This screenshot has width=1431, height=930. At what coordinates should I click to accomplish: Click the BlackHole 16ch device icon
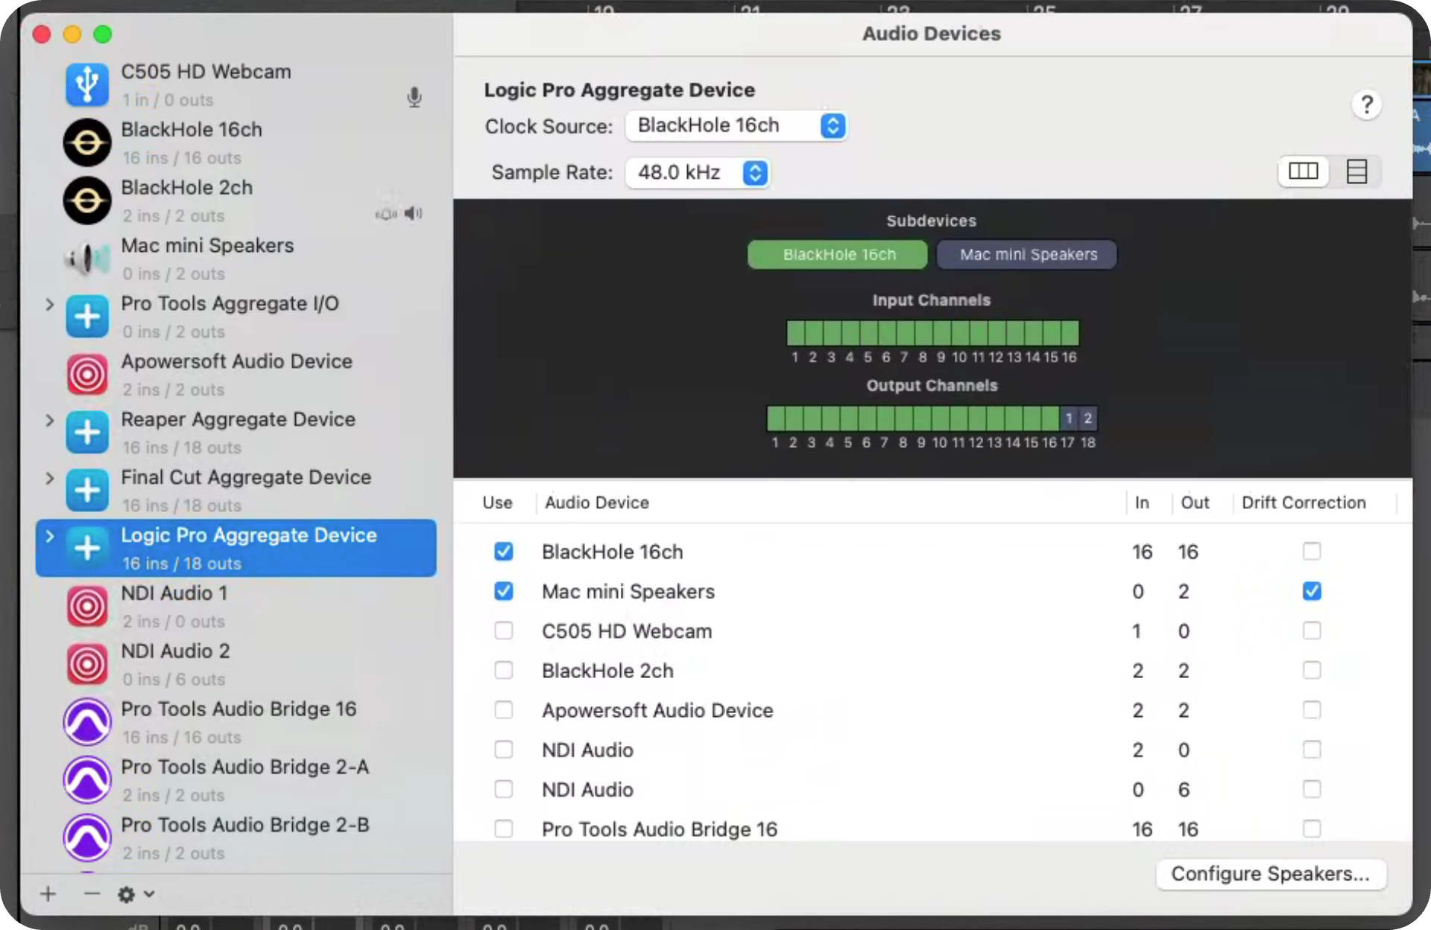(87, 142)
